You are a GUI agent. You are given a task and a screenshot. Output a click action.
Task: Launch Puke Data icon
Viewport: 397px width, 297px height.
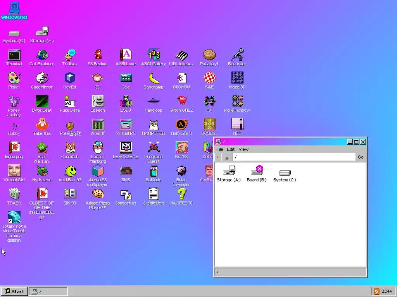point(70,104)
